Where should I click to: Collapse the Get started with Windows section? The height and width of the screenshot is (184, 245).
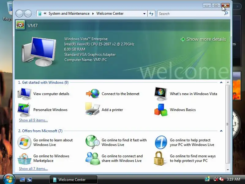point(221,82)
